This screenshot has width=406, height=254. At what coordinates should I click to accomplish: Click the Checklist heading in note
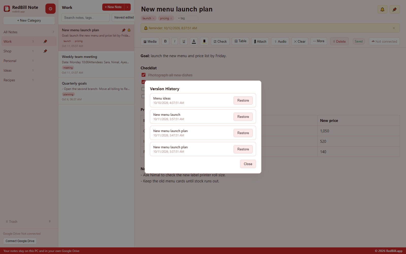(x=148, y=68)
